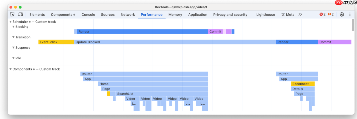Switch to the Application tab
This screenshot has height=119, width=357.
click(198, 15)
